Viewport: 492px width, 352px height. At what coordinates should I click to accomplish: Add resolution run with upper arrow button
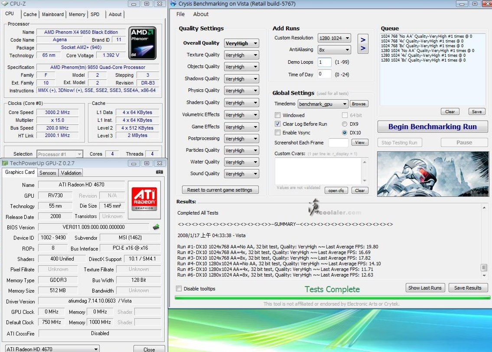363,39
